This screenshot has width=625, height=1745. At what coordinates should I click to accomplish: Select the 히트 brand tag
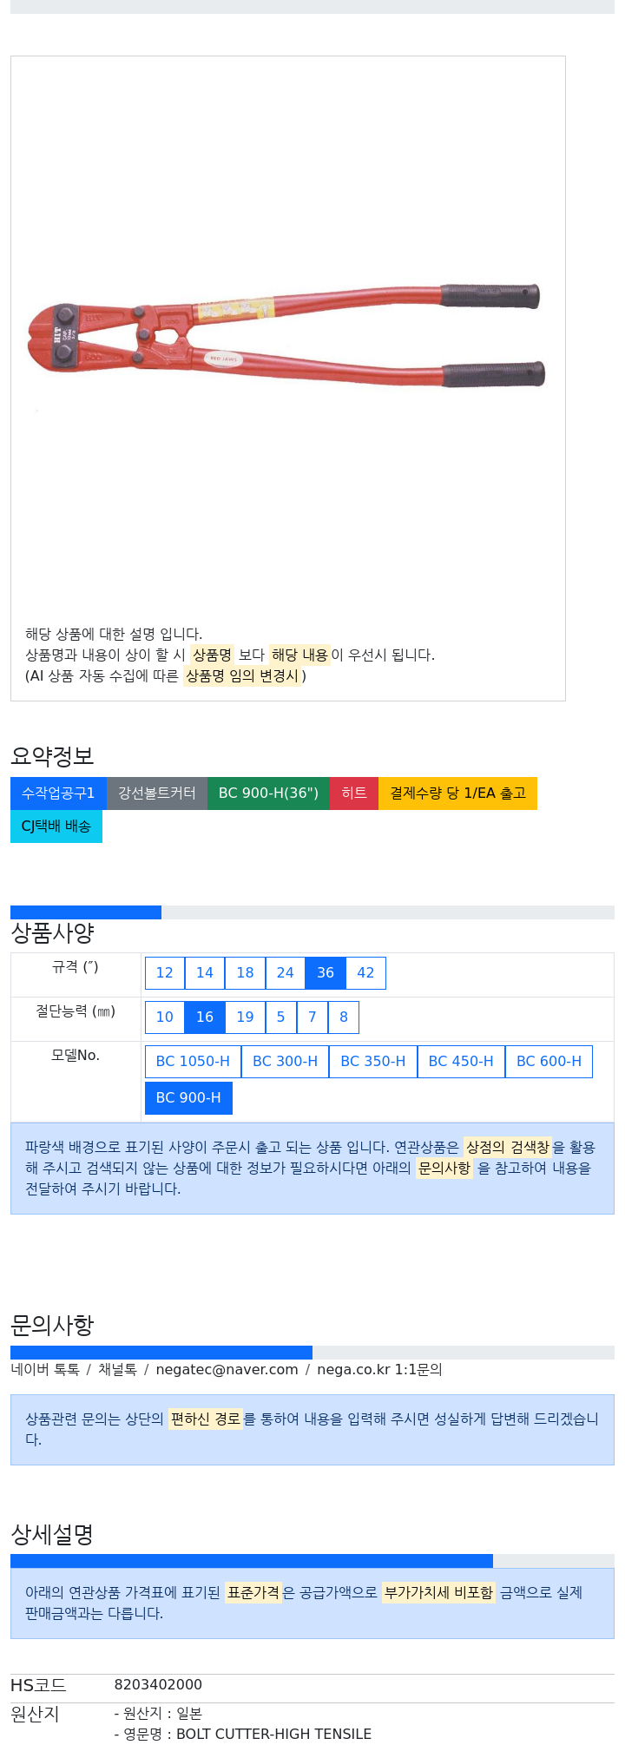coord(354,793)
